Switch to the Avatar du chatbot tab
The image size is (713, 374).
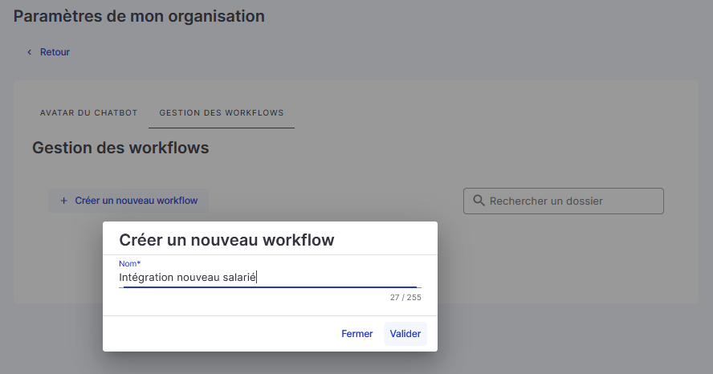point(88,112)
